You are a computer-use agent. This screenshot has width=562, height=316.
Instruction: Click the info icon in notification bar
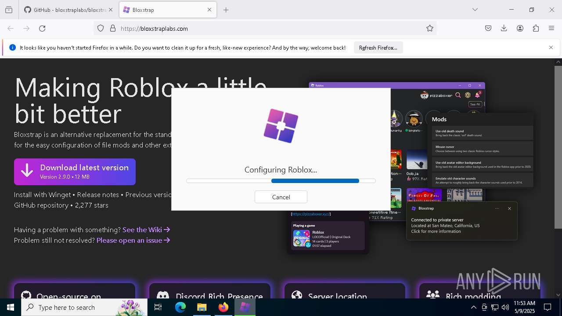point(12,47)
